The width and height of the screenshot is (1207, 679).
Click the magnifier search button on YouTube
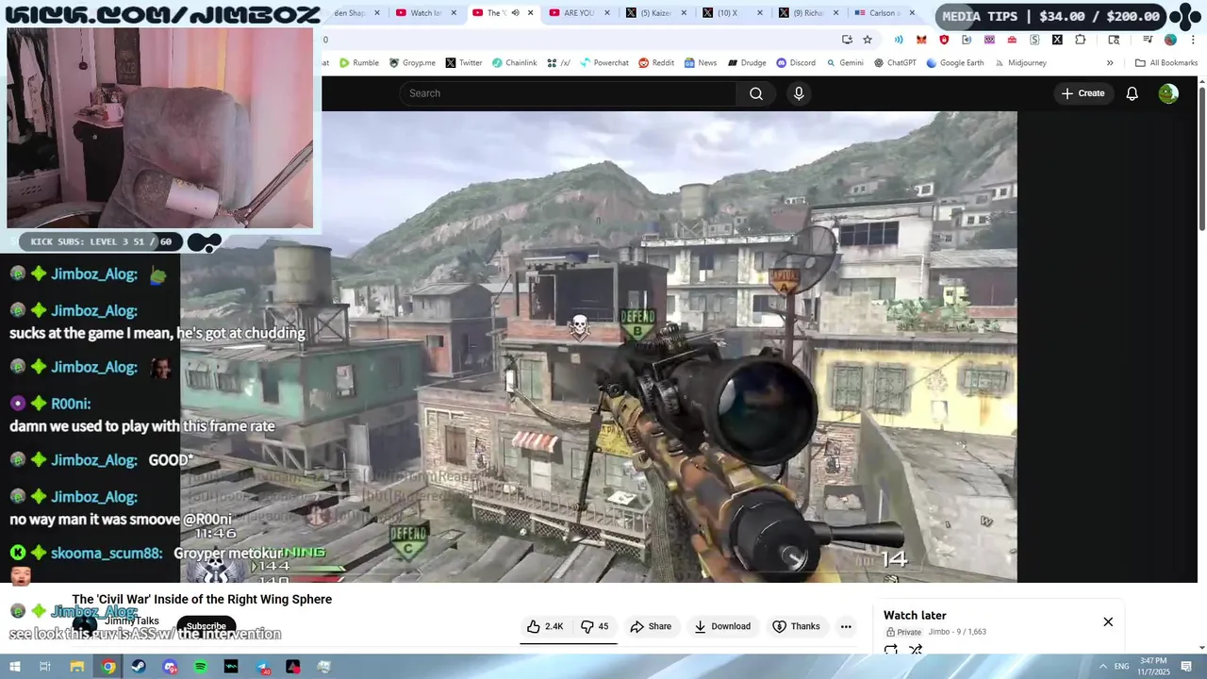pos(756,93)
